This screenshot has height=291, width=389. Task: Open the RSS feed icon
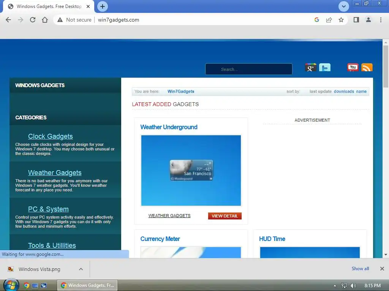pos(367,67)
